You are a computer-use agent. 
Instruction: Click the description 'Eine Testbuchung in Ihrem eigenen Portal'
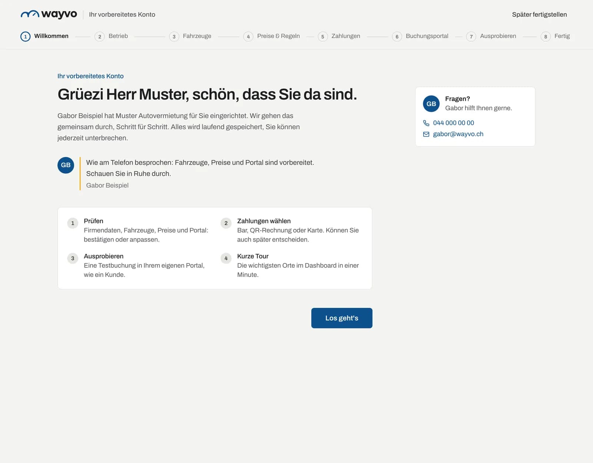coord(144,270)
